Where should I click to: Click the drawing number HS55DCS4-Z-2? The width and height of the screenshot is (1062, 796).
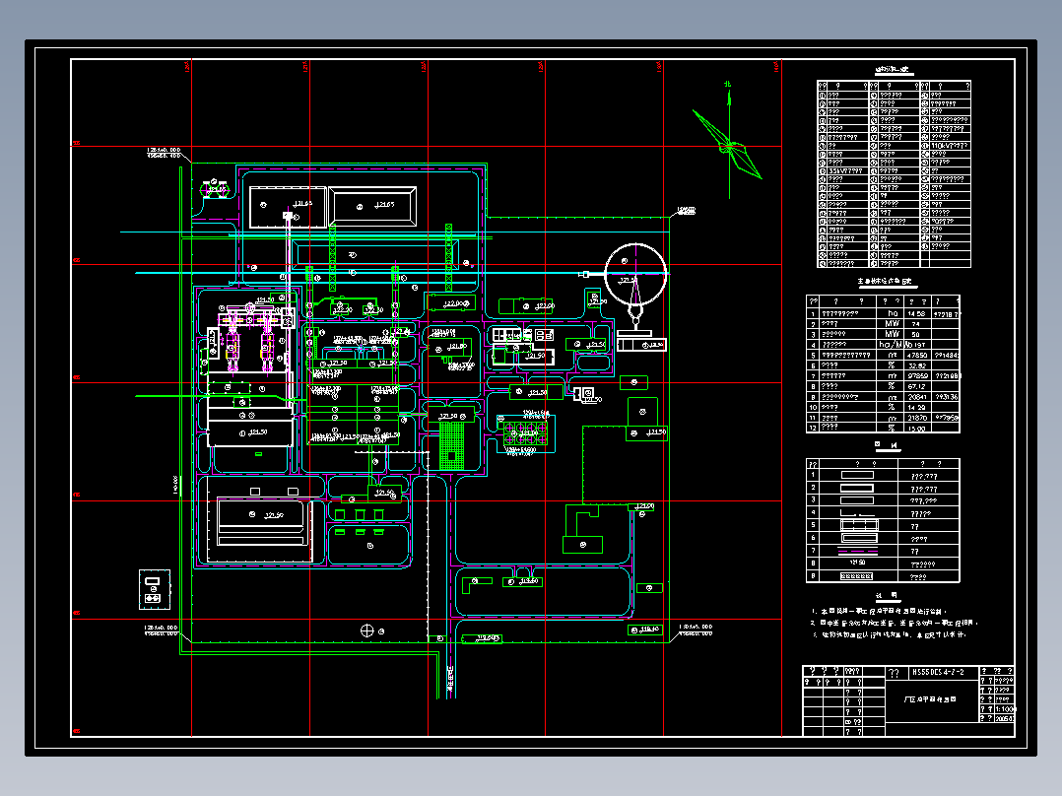click(x=938, y=672)
